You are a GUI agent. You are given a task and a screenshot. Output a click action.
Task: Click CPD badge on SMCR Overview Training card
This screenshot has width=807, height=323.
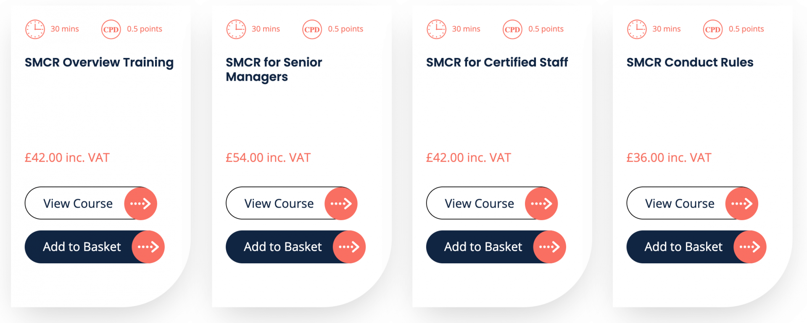111,29
